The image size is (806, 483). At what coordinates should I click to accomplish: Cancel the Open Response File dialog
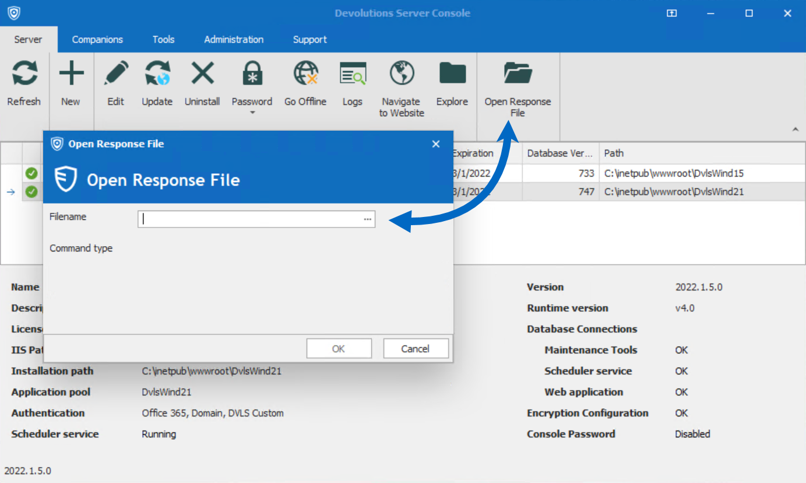pyautogui.click(x=416, y=348)
